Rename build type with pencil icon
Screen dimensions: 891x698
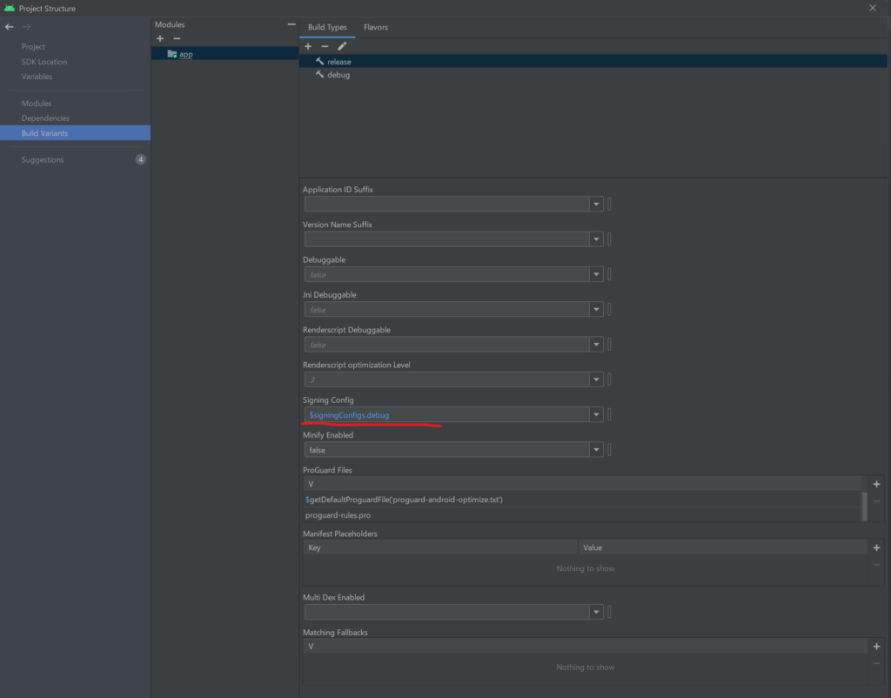[341, 46]
